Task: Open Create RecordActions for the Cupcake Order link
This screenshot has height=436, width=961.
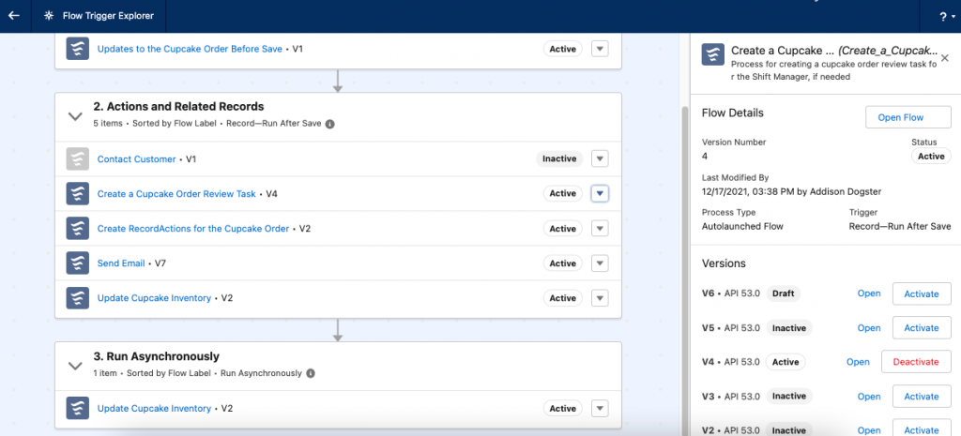Action: pos(193,229)
